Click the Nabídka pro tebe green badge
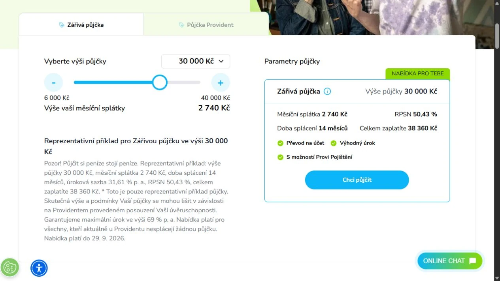This screenshot has width=500, height=281. coord(418,74)
